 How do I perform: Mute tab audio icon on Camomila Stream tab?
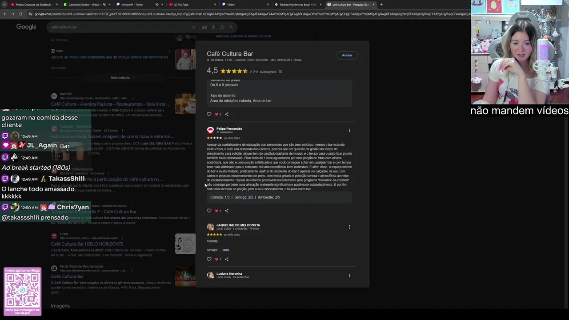104,4
